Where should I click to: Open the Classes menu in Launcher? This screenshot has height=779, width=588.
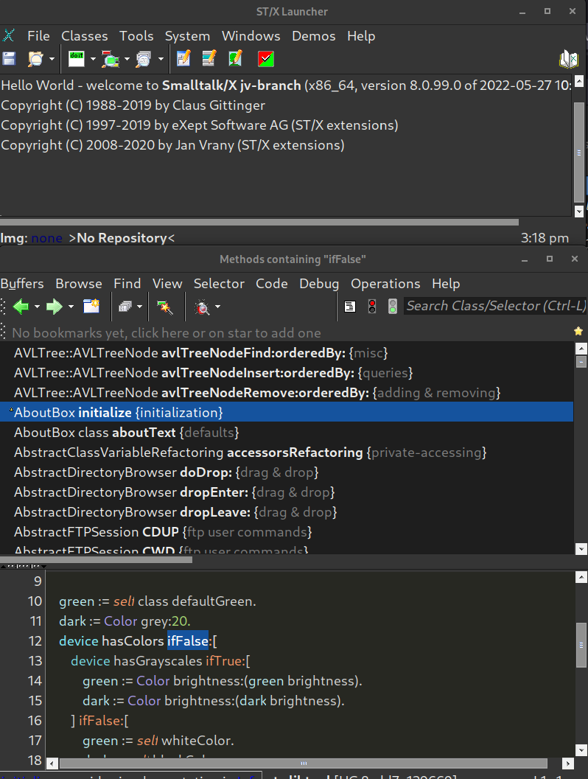tap(85, 36)
